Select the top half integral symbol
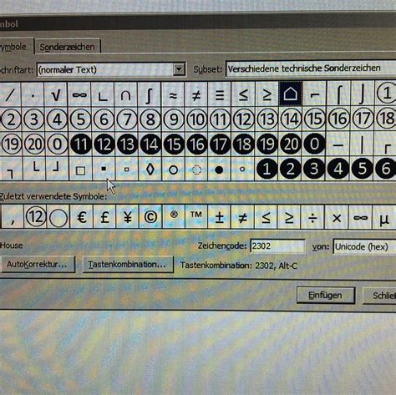 338,94
